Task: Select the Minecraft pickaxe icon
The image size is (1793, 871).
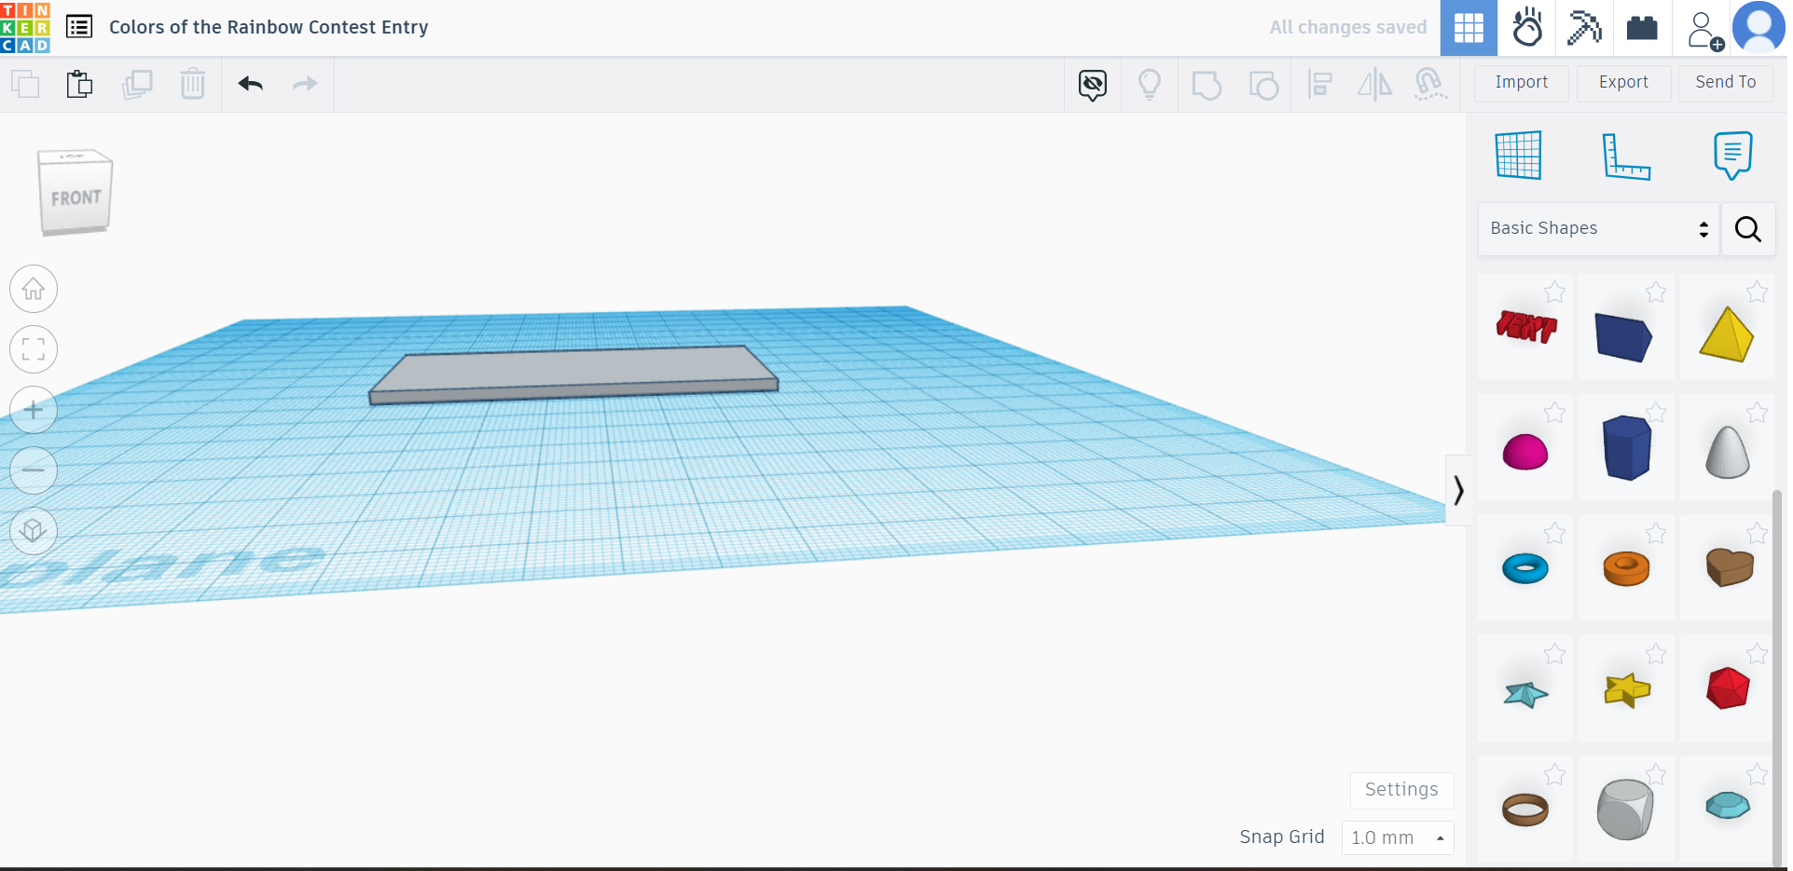Action: (1585, 28)
